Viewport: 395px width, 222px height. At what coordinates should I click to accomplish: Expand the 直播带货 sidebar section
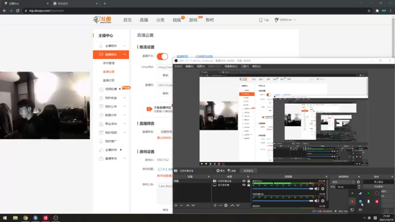point(124,158)
